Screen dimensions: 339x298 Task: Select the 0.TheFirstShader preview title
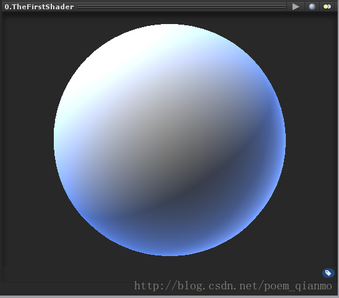click(39, 7)
